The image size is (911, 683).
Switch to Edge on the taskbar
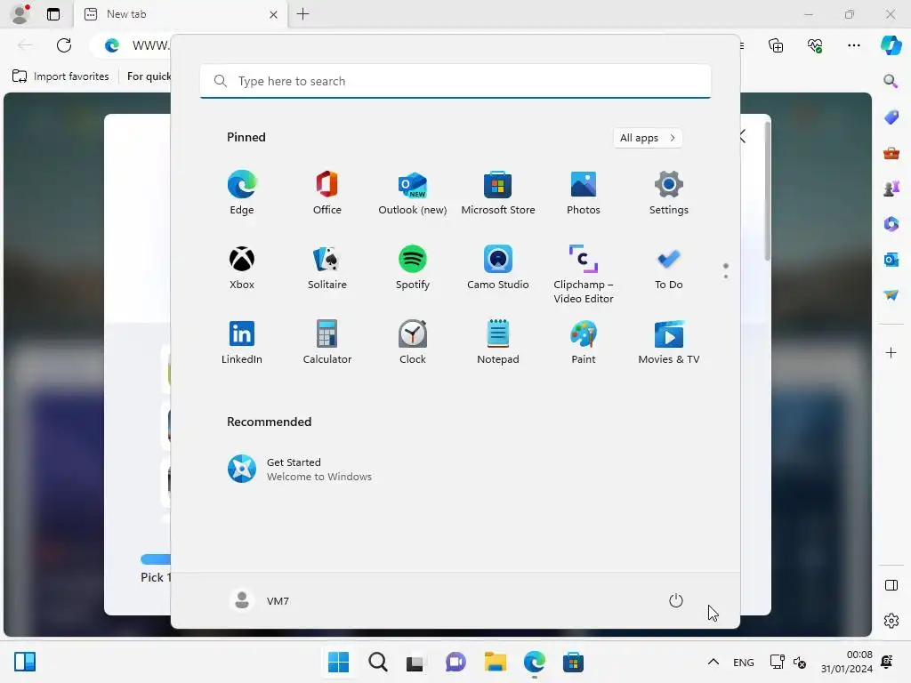click(534, 662)
